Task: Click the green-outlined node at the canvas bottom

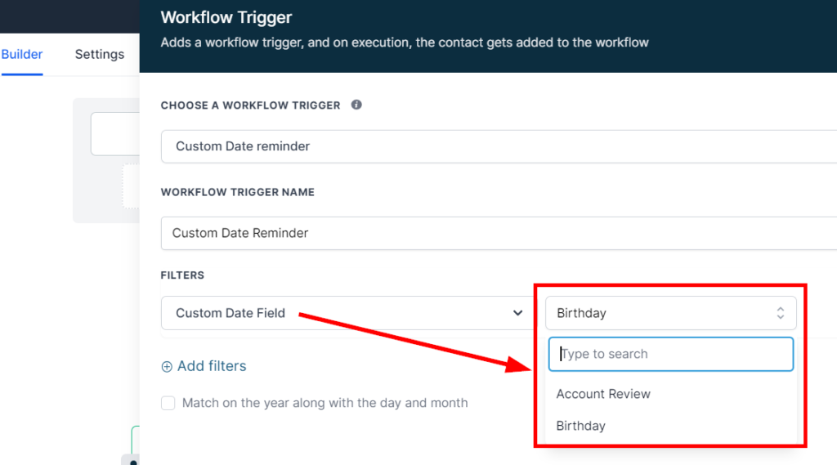Action: (x=136, y=438)
